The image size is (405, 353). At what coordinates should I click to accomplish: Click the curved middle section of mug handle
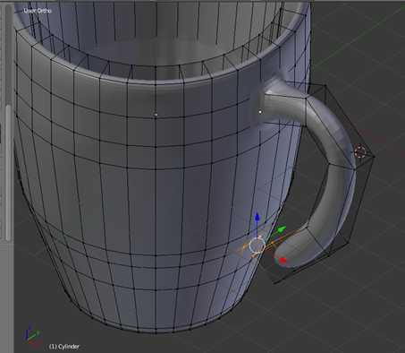coord(337,141)
